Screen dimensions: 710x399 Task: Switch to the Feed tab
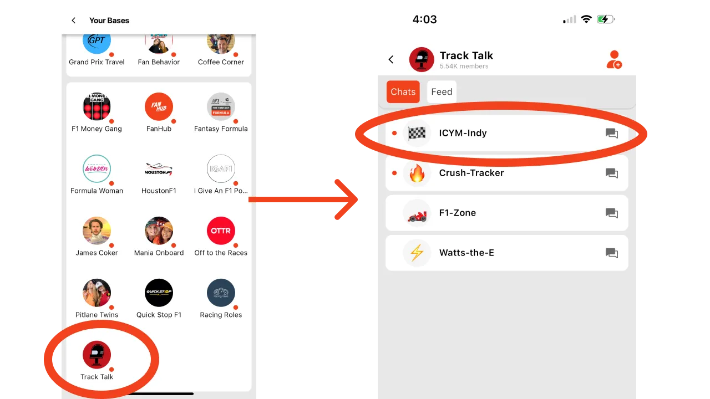click(x=442, y=92)
